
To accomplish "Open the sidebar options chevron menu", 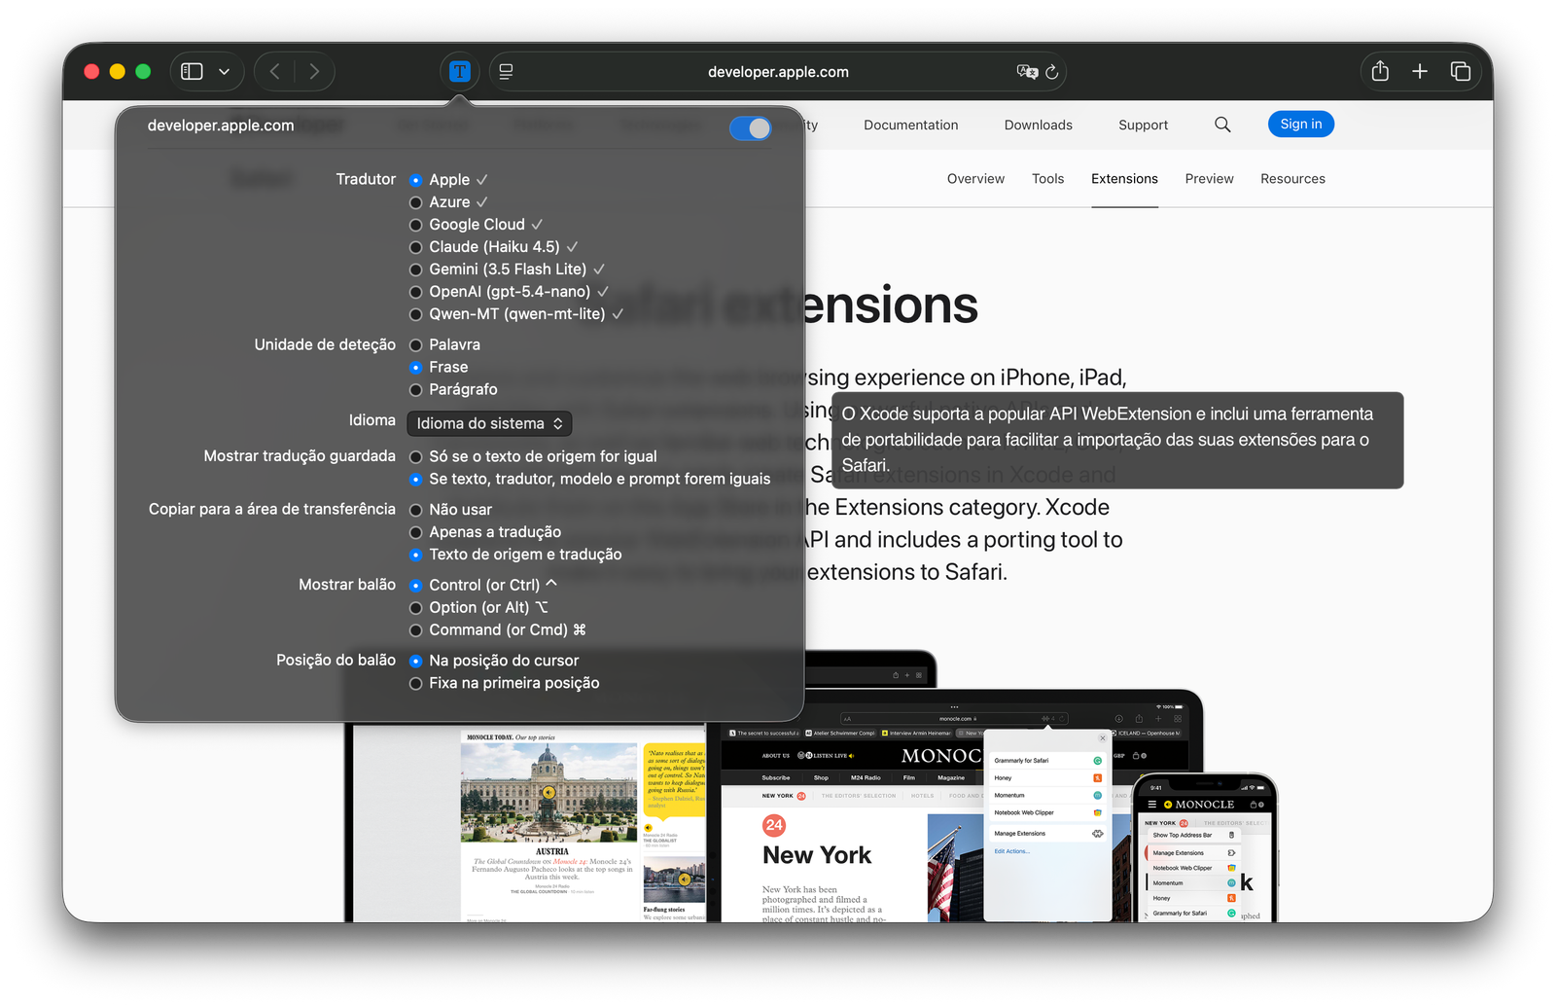I will point(225,71).
